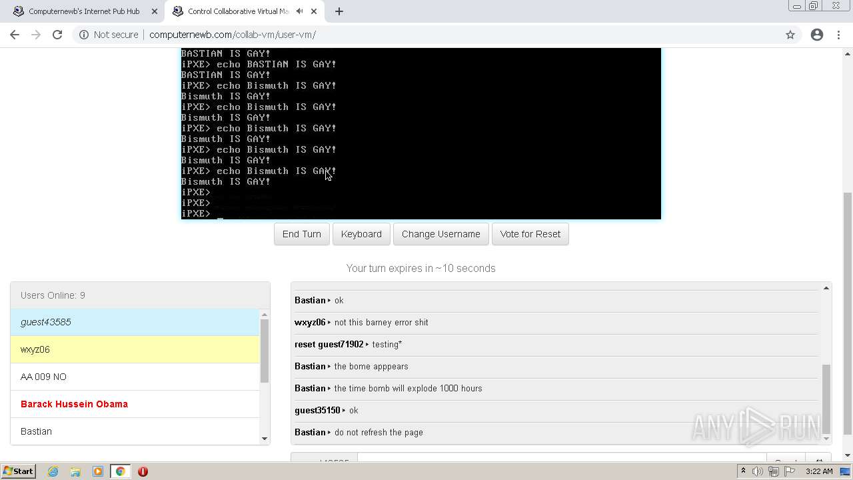853x480 pixels.
Task: Click chat message 'do not refresh the page'
Action: (379, 432)
